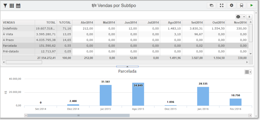The width and height of the screenshot is (260, 120).
Task: Collapse table panel with splitter arrow
Action: (127, 66)
